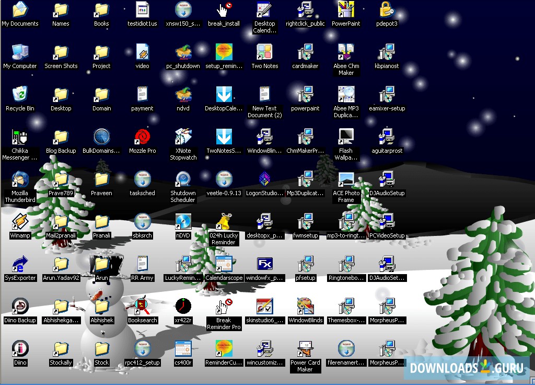Open the Break Reminder Pro shortcut
This screenshot has width=535, height=385.
pos(224,306)
